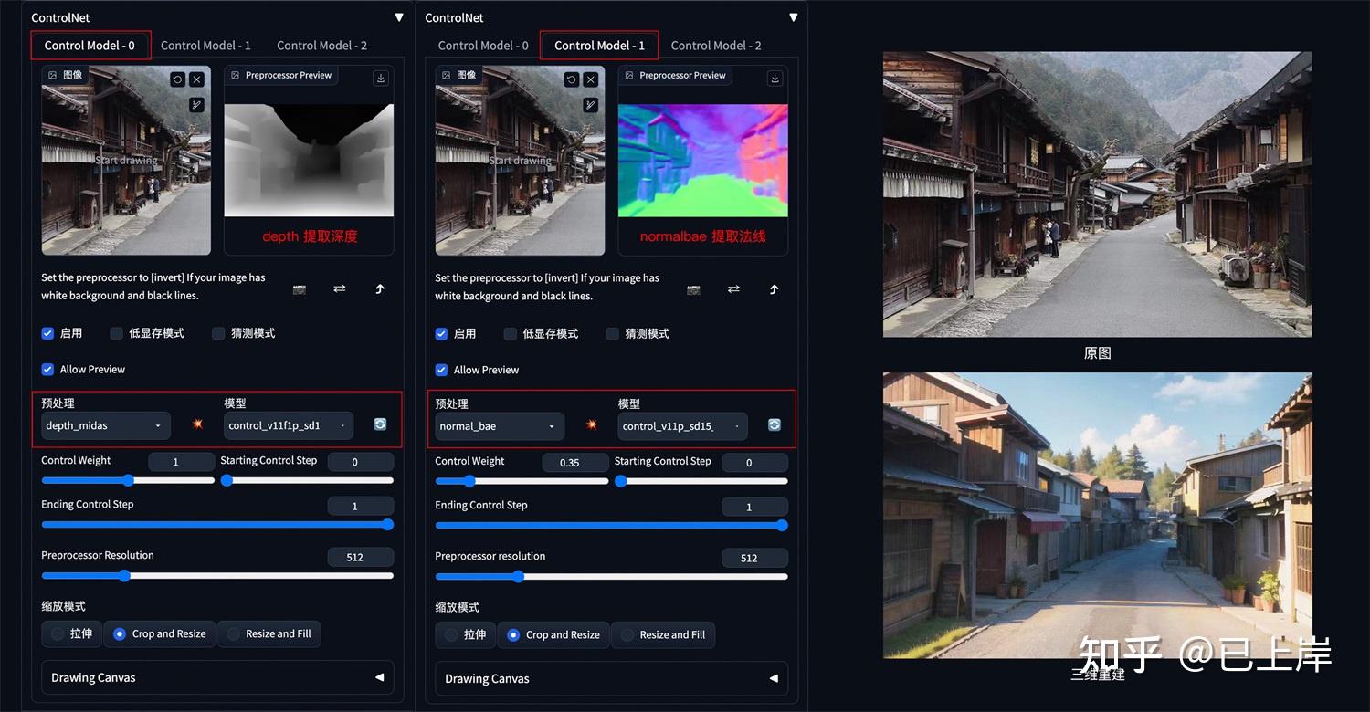Open webcam input via the camera icon
Image resolution: width=1370 pixels, height=712 pixels.
click(x=300, y=288)
